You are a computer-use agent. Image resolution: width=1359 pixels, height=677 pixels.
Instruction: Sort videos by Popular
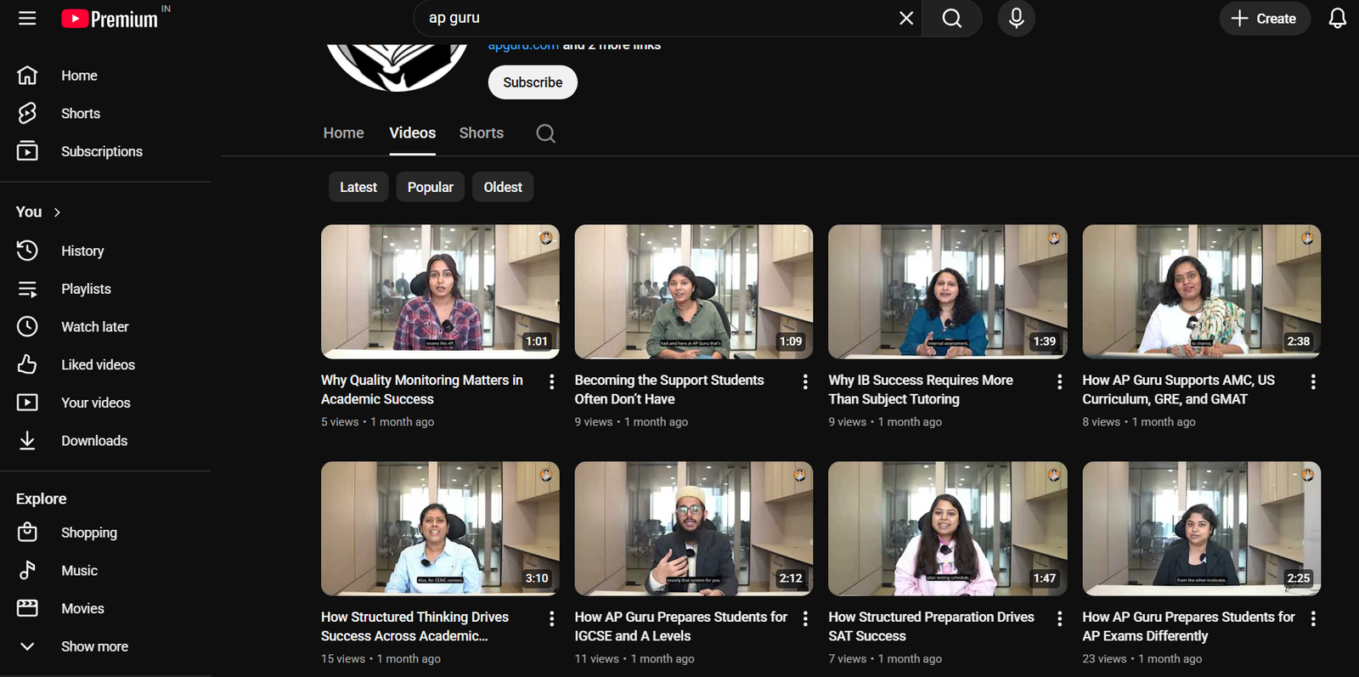(431, 187)
